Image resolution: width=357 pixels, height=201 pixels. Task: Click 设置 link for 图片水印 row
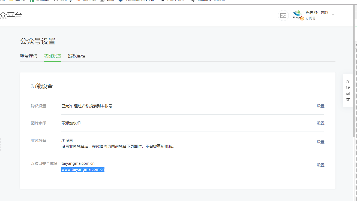[x=320, y=123]
